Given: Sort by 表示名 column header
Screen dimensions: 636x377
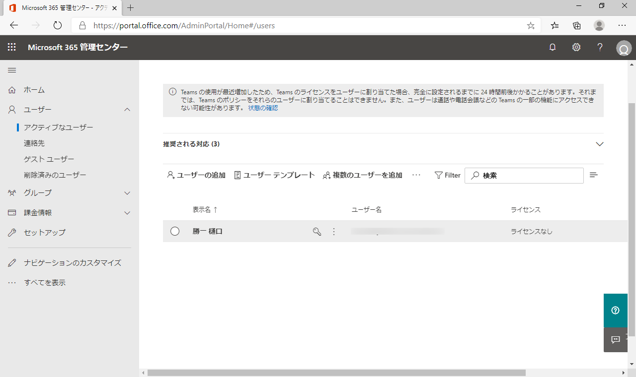Looking at the screenshot, I should pyautogui.click(x=205, y=210).
